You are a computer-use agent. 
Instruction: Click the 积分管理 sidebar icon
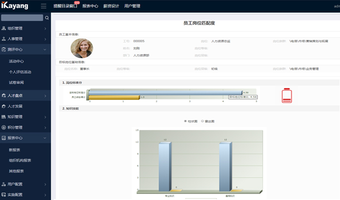pos(4,127)
